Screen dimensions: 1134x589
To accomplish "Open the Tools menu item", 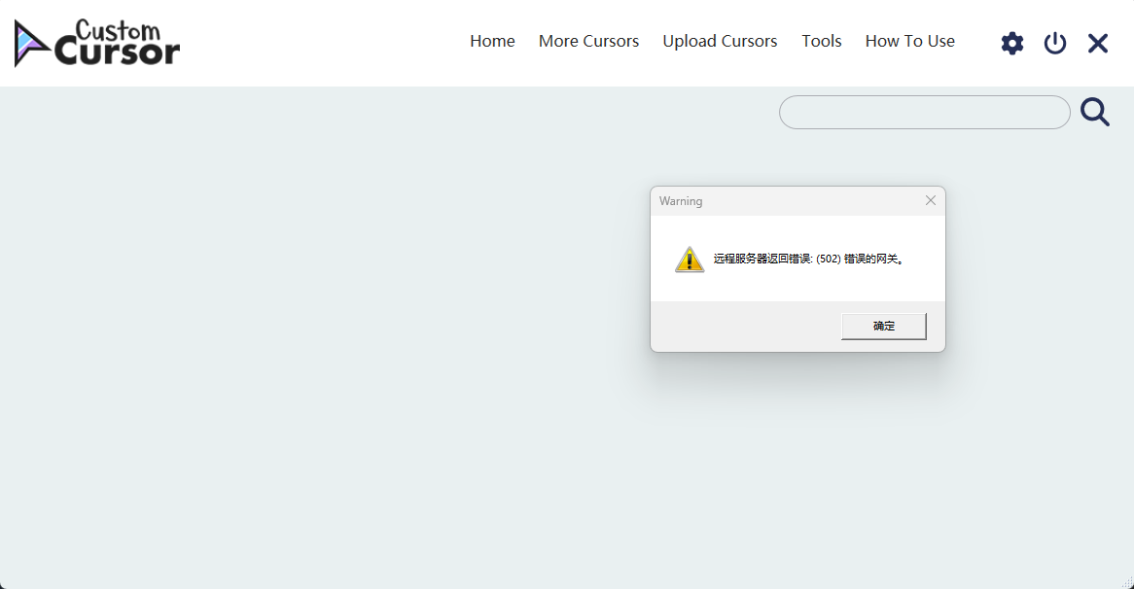I will (x=822, y=41).
